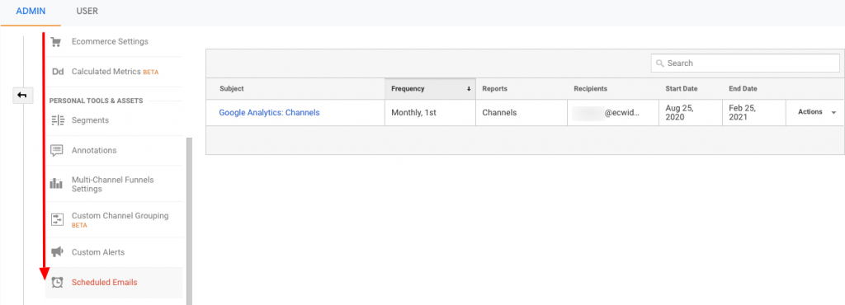Screen dimensions: 845x305
Task: Click the Custom Alerts megaphone icon
Action: point(57,252)
